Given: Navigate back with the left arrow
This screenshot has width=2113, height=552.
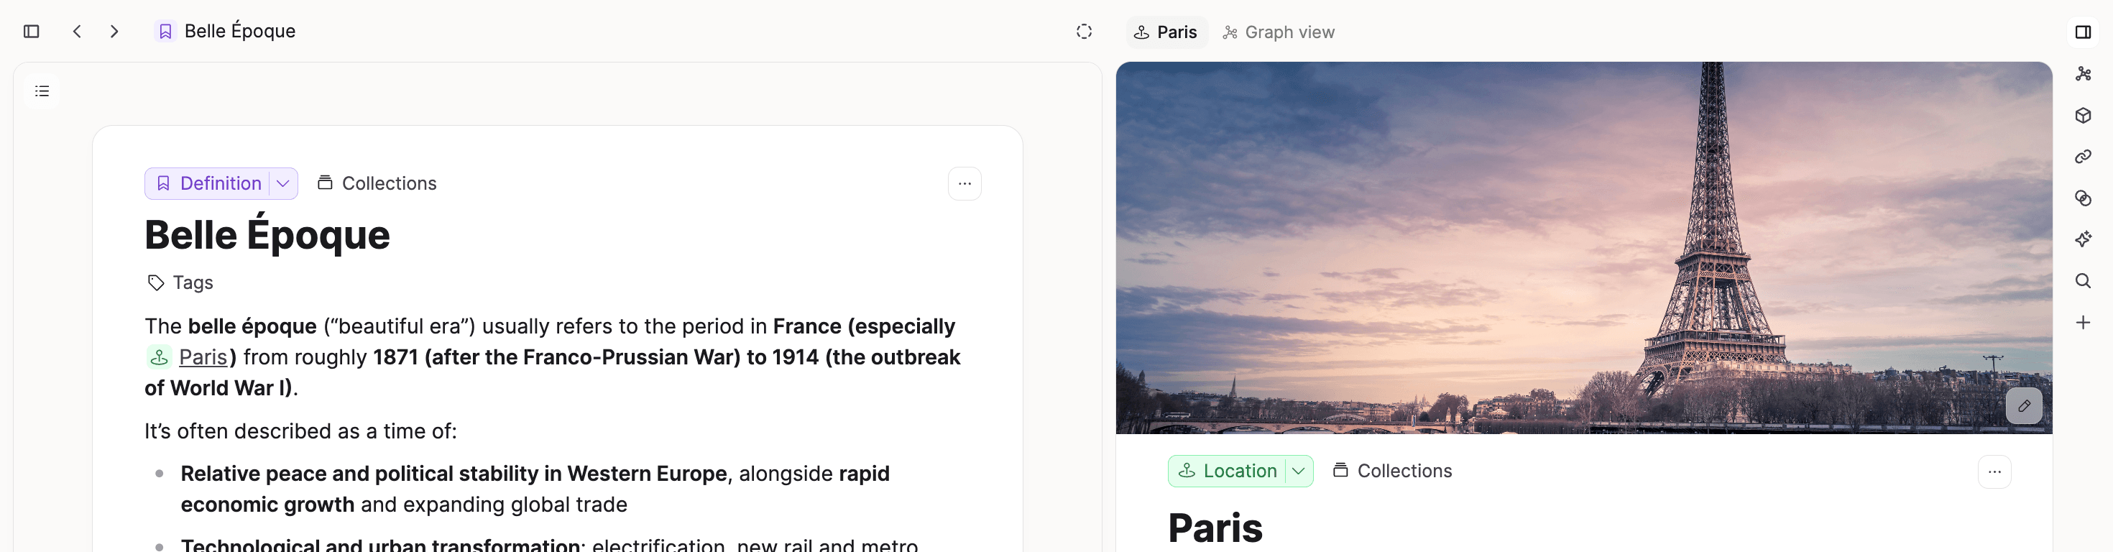Looking at the screenshot, I should [x=77, y=31].
